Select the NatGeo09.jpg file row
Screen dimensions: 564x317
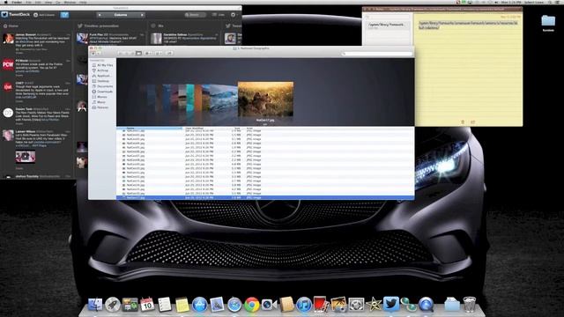265,165
